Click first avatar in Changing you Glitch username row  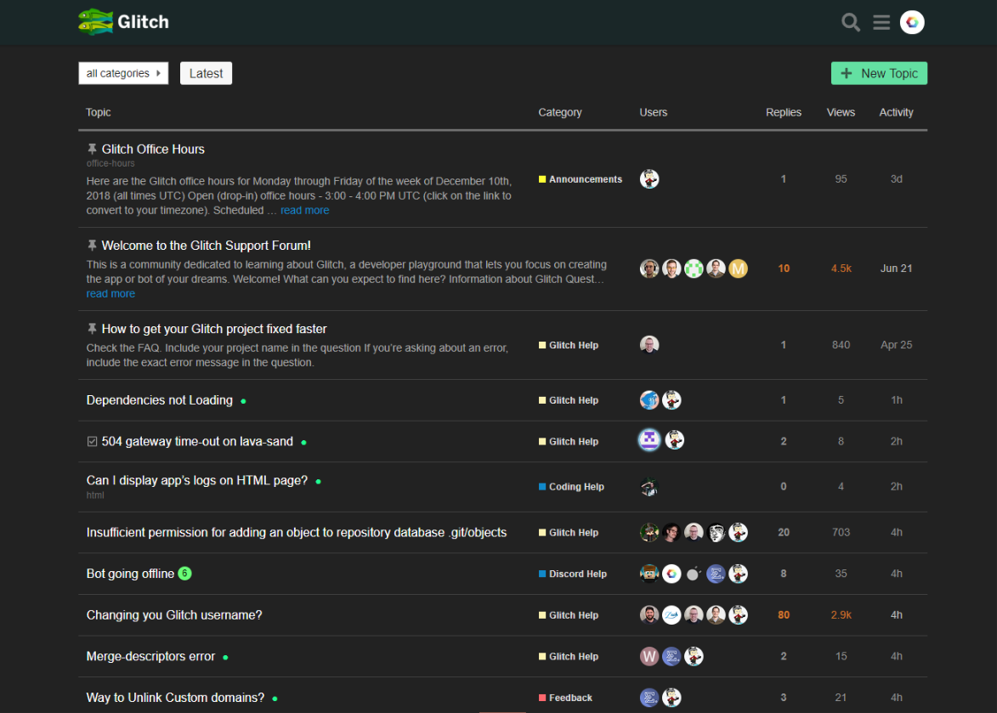click(649, 615)
